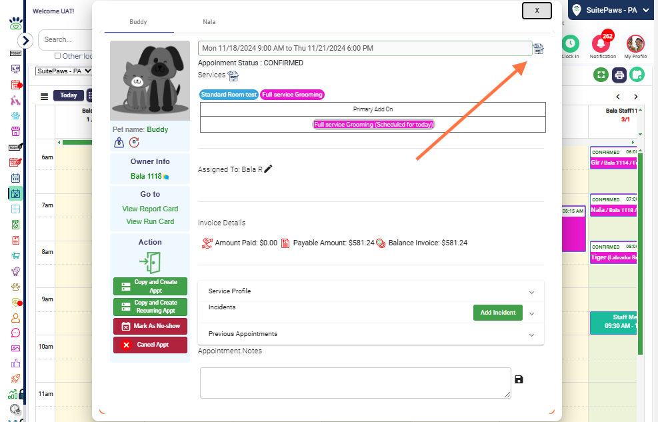
Task: Click the Add Incident button
Action: 498,313
